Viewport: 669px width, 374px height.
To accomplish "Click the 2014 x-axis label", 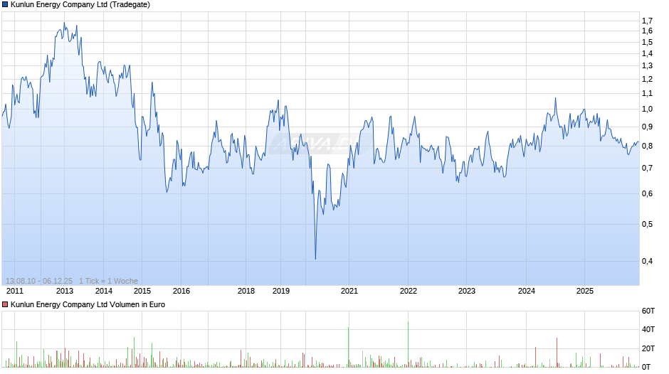I will (104, 291).
